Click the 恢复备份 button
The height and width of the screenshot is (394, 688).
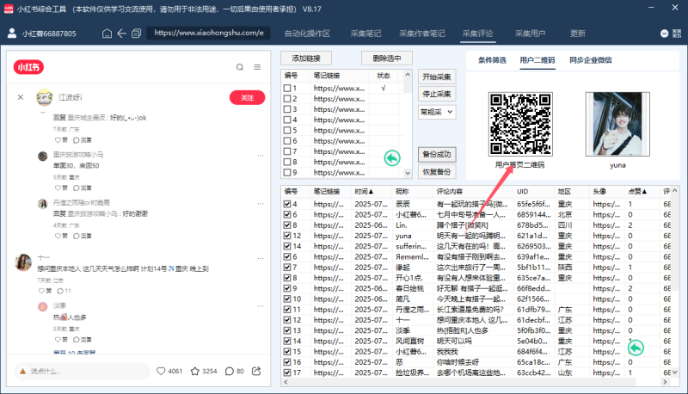437,171
